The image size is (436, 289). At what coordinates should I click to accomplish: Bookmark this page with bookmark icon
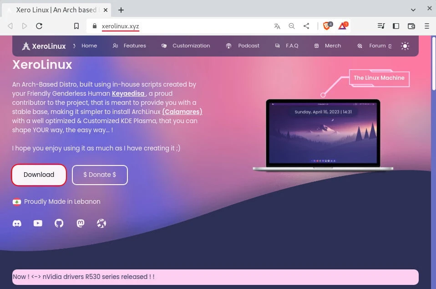[x=76, y=26]
